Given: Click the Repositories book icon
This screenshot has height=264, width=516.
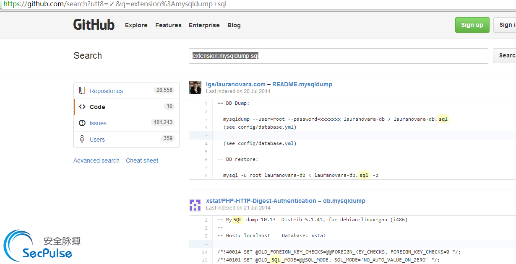Looking at the screenshot, I should click(x=82, y=91).
